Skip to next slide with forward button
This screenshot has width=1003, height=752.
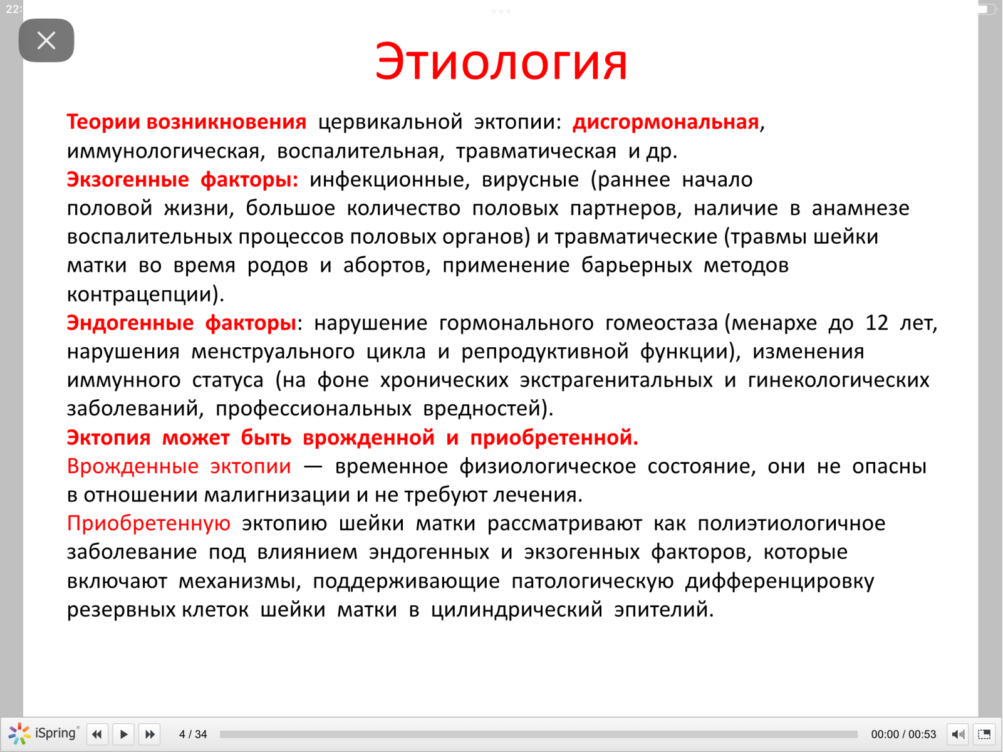150,734
